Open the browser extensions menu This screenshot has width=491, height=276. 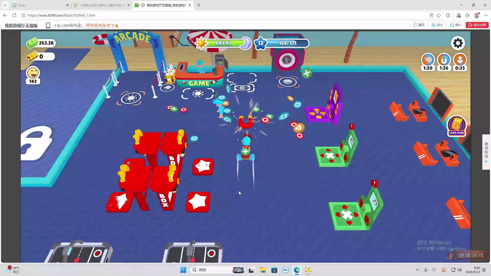448,15
